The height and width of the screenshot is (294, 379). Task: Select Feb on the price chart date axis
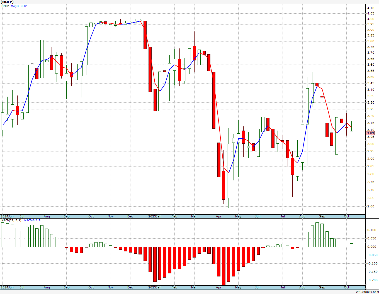[174, 216]
